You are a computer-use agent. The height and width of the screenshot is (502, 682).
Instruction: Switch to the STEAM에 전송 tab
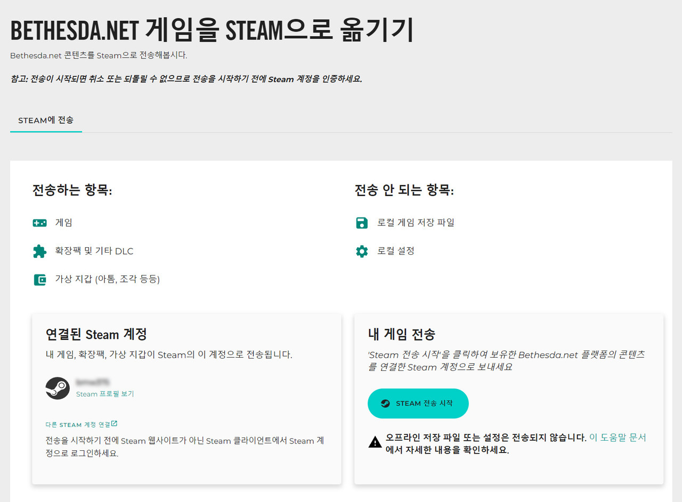click(45, 120)
